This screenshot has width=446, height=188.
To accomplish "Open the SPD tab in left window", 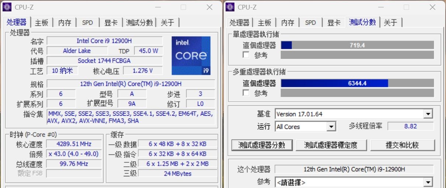I will pyautogui.click(x=87, y=23).
